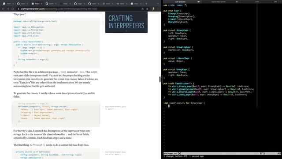Image resolution: width=282 pixels, height=159 pixels.
Task: Focus the craftinginterpreters.com address bar
Action: (x=79, y=9)
